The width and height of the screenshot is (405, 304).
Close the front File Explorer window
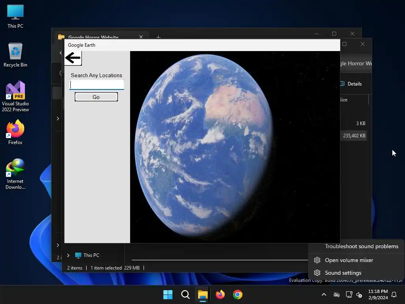(x=363, y=44)
